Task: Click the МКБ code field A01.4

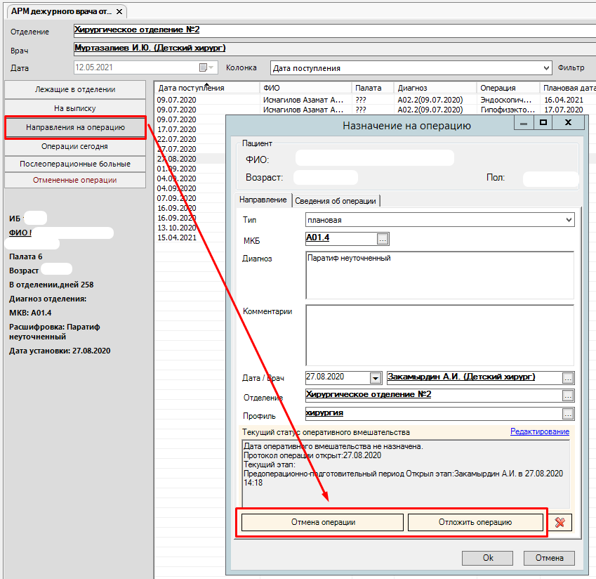Action: (x=341, y=238)
